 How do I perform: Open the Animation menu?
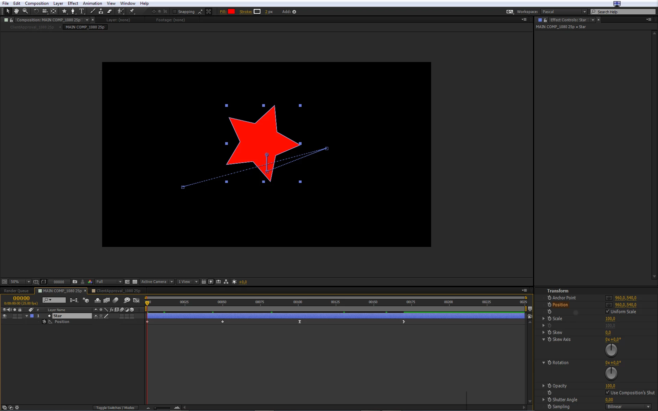pos(92,3)
